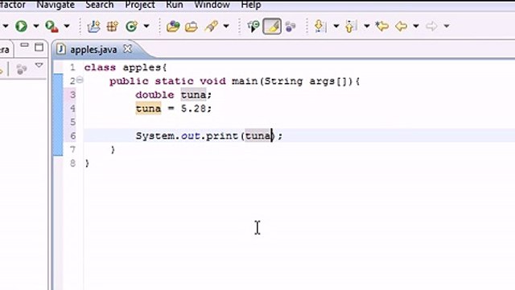The height and width of the screenshot is (290, 515).
Task: Click the Previous Annotation arrow icon
Action: pos(351,26)
